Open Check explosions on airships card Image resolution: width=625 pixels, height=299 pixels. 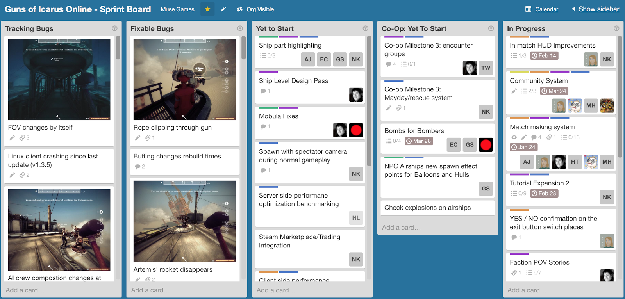(x=437, y=208)
